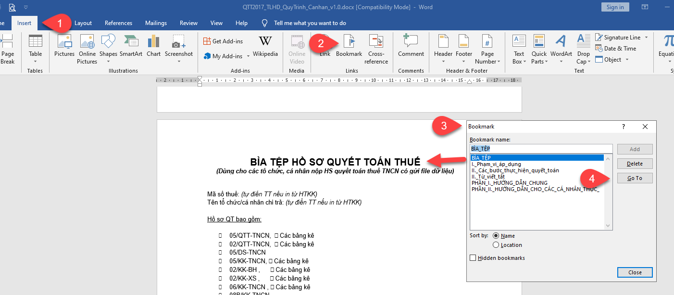
Task: Select the BÌA_TỆP row in bookmark list
Action: coord(537,158)
